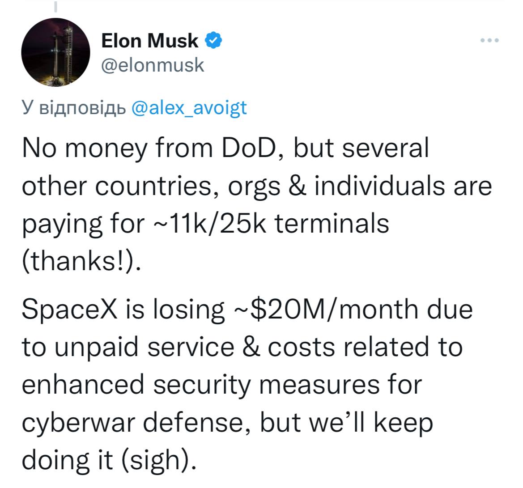Click the thread connector line above avatar
Viewport: 523px width, 488px height.
click(x=56, y=6)
